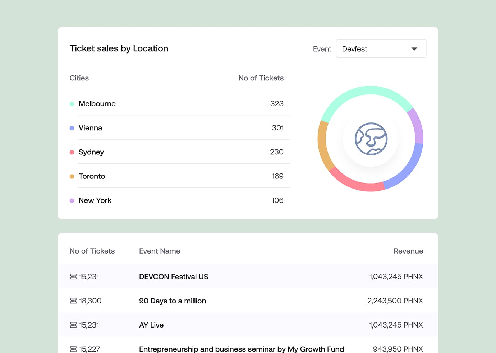Select the New York city row
The width and height of the screenshot is (496, 353).
coord(180,200)
